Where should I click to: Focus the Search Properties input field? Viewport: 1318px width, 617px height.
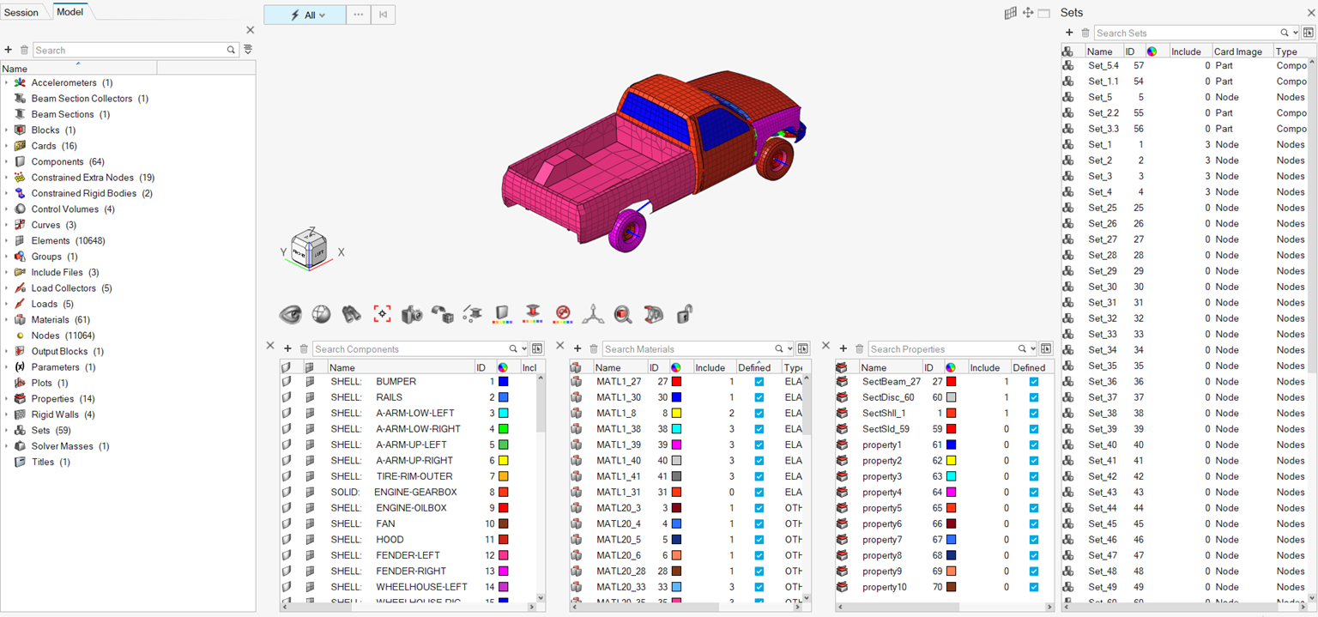tap(942, 348)
